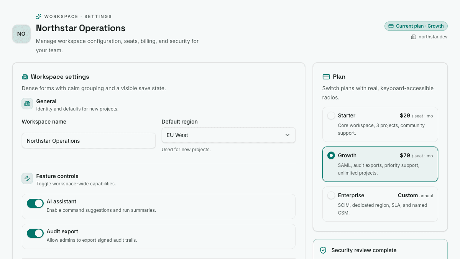Choose the Enterprise plan radio option

click(x=331, y=195)
